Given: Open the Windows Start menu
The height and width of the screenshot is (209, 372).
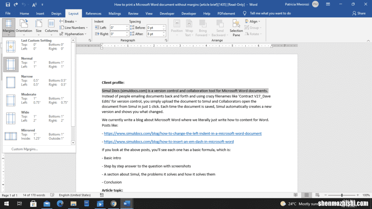Looking at the screenshot, I should click(x=7, y=204).
